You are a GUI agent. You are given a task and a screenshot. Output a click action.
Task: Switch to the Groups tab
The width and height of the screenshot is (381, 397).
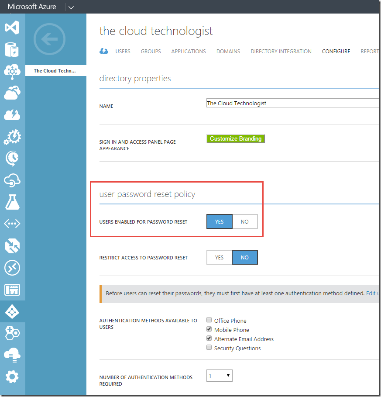151,52
